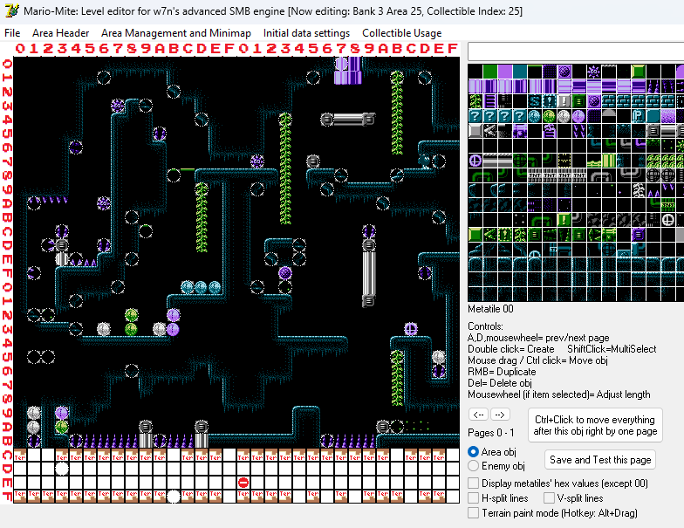
Task: Pick the purple spiky sun enemy metatile
Action: [593, 72]
